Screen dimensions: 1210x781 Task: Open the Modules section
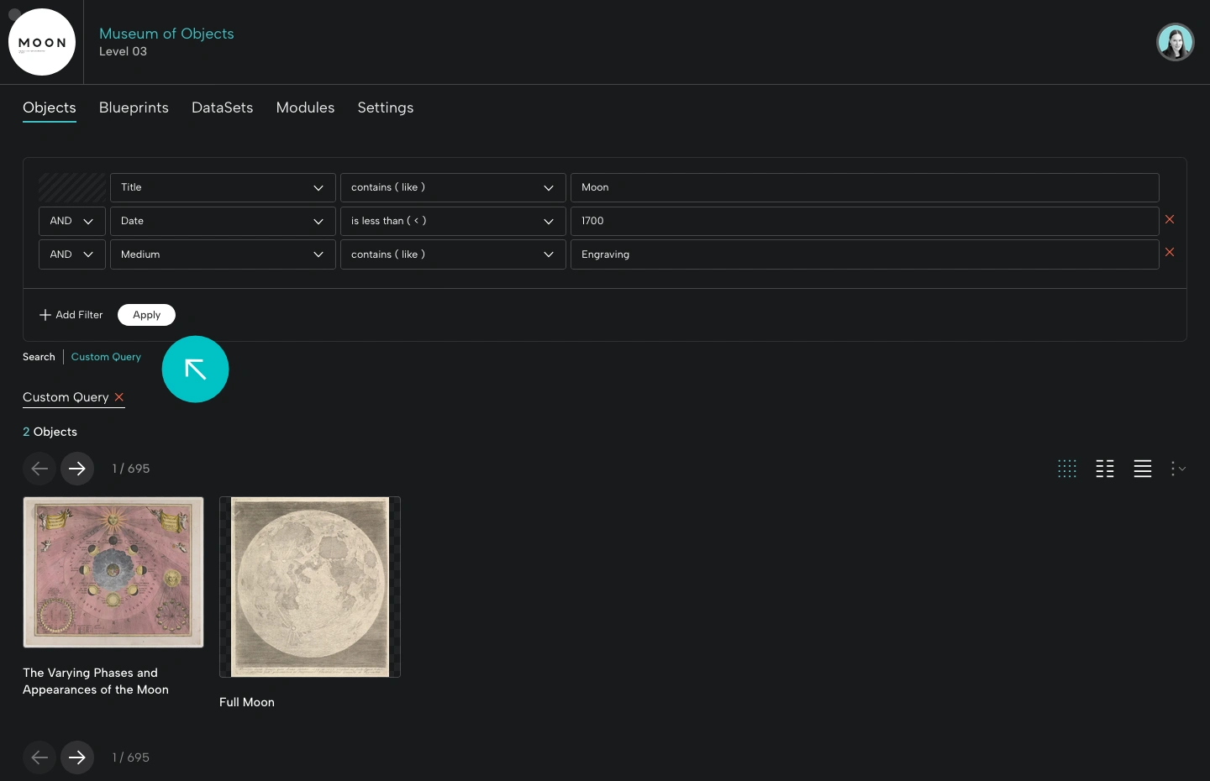point(305,107)
